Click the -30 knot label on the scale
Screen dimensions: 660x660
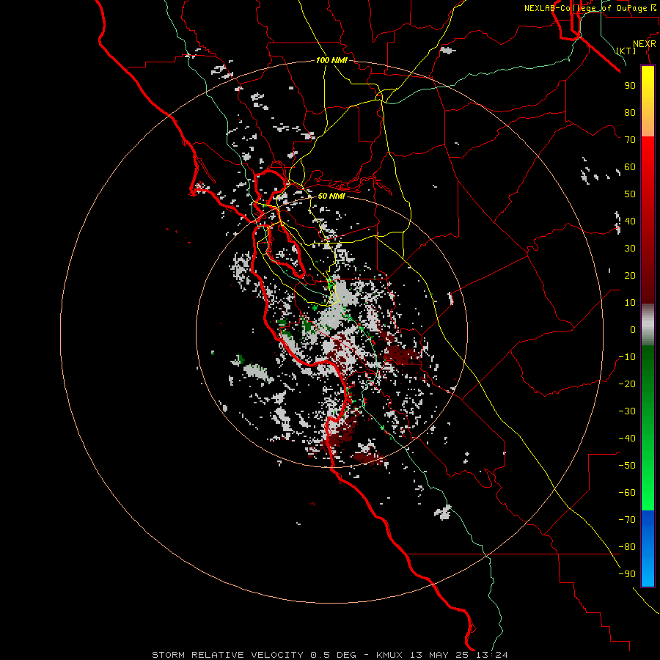pyautogui.click(x=627, y=411)
